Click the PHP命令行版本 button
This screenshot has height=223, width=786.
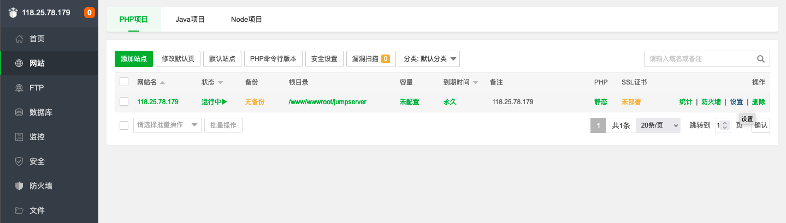click(273, 59)
